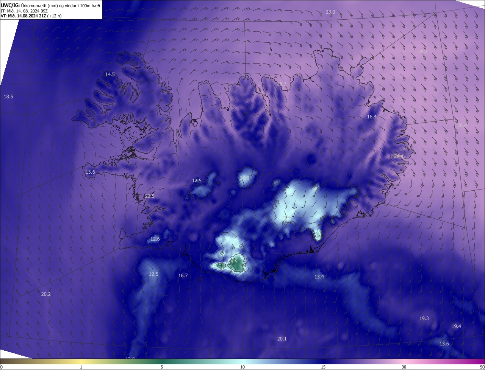The width and height of the screenshot is (485, 370).
Task: Click the color scale tick labeled 0
Action: (1, 367)
